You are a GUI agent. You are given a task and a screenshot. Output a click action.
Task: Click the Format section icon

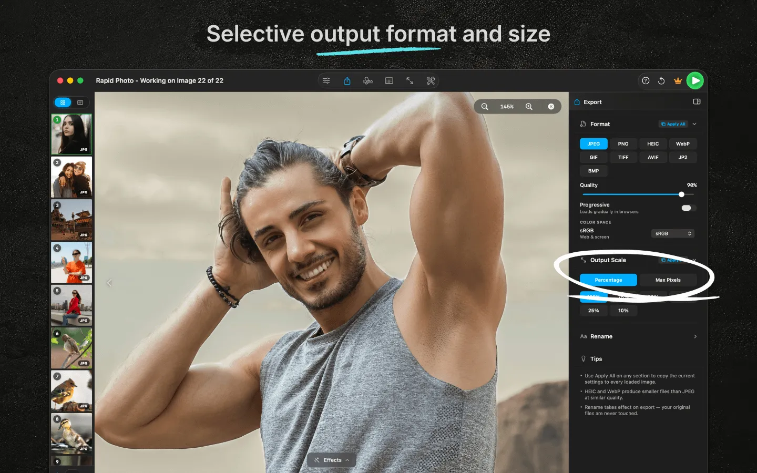coord(583,124)
